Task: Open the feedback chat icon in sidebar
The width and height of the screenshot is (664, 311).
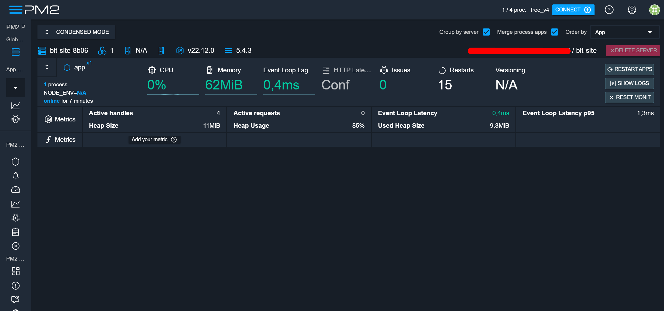Action: click(x=16, y=299)
